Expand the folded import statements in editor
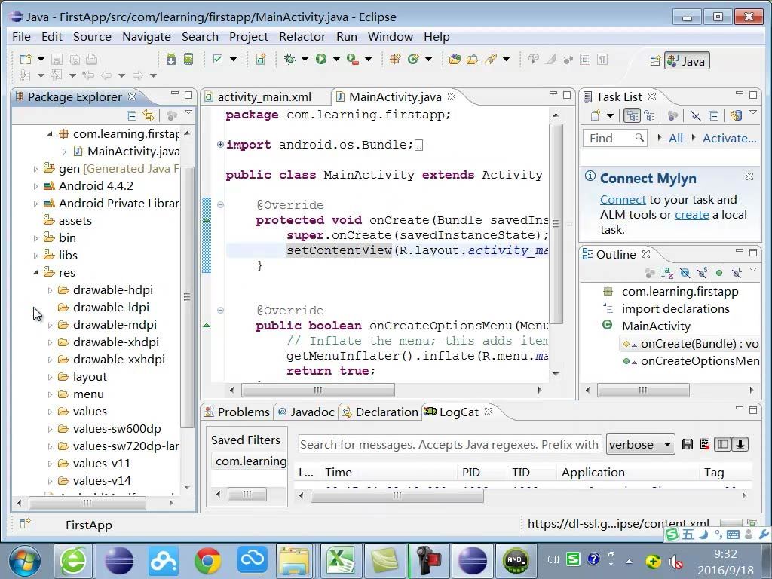Image resolution: width=772 pixels, height=579 pixels. [x=220, y=145]
